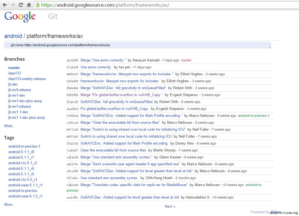Expand more tags with More... link
This screenshot has width=299, height=216.
tap(10, 205)
